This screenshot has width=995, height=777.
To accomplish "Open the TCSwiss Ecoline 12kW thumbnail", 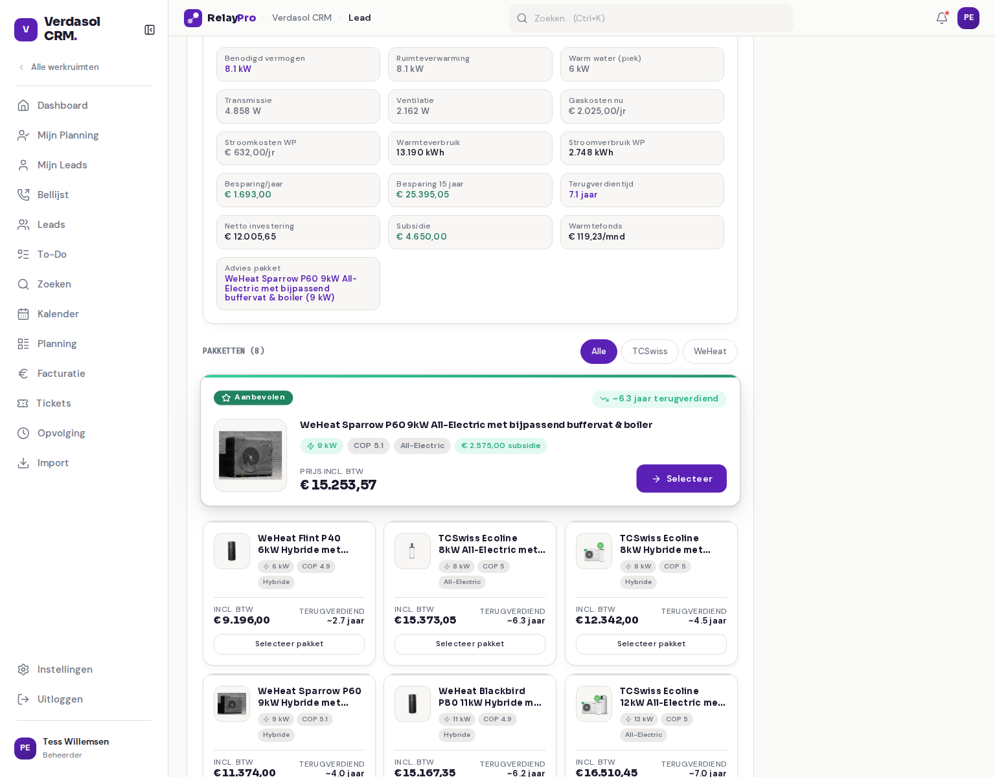I will (594, 704).
